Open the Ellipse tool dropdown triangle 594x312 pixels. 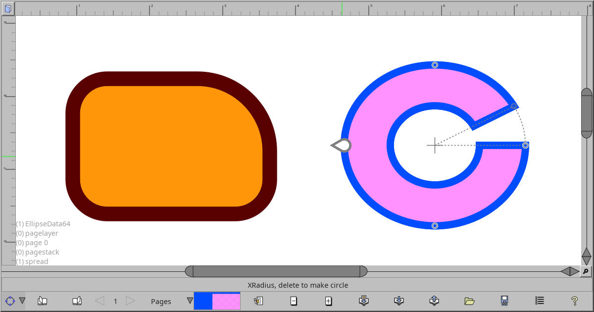[22, 301]
